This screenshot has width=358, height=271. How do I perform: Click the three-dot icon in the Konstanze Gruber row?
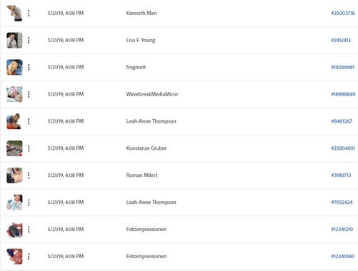29,148
